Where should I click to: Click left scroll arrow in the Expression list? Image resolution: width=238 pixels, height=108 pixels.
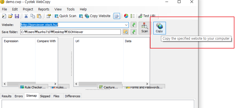[x=5, y=84]
